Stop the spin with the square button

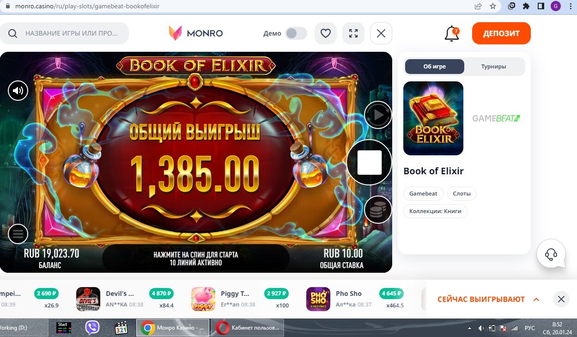[x=370, y=162]
